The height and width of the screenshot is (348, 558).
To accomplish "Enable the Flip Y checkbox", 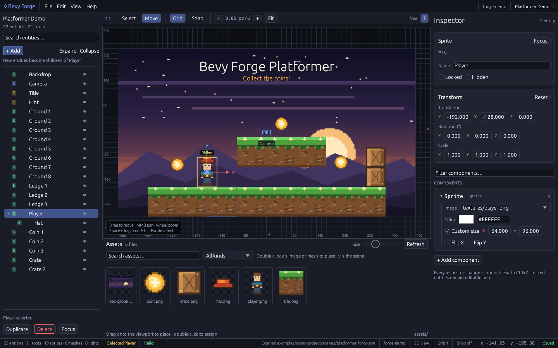I will [470, 242].
